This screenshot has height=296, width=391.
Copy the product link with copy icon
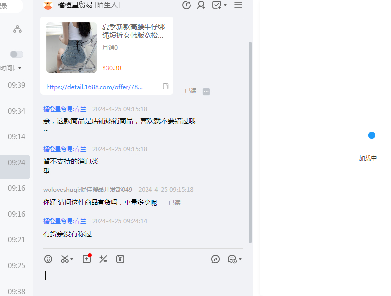pyautogui.click(x=166, y=86)
